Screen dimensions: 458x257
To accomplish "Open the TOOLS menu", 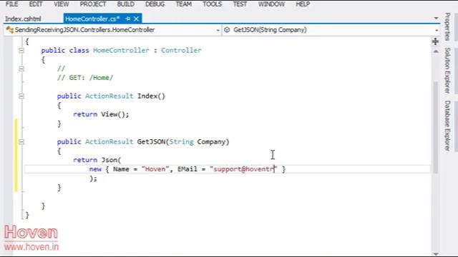I will tap(213, 4).
